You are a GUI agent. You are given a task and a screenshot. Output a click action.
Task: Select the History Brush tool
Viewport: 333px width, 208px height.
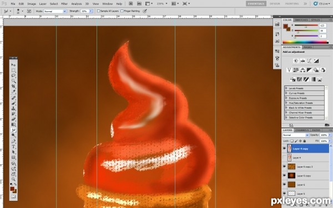pos(13,114)
